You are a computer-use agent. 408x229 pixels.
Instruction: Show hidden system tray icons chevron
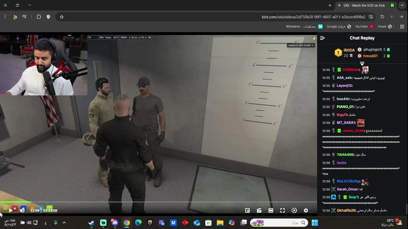[64, 223]
